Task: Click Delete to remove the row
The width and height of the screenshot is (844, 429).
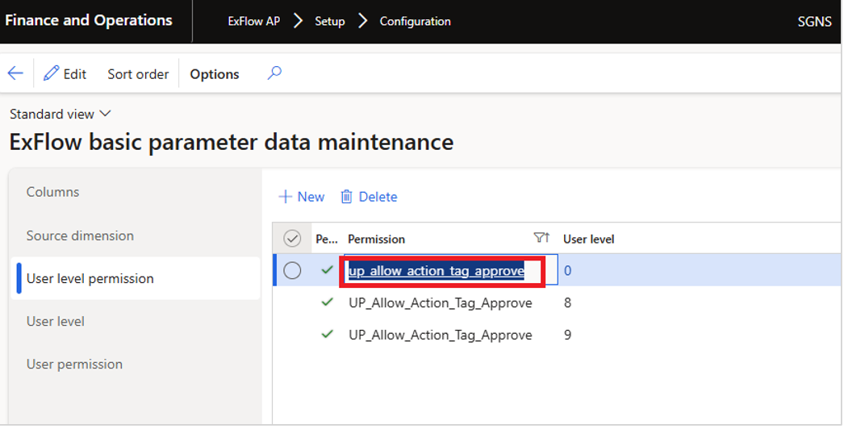Action: 369,197
